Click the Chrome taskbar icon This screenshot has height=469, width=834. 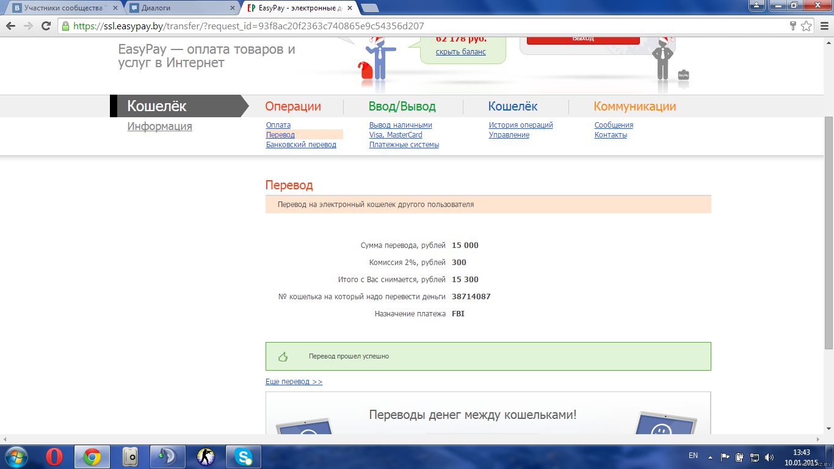[92, 457]
